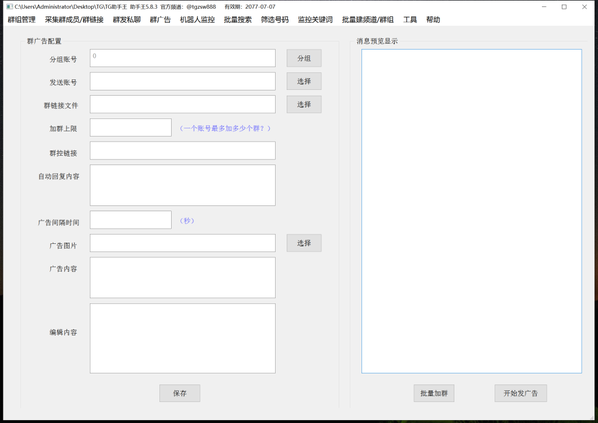Open the 采集群成员/群链接 menu
This screenshot has height=423, width=598.
(74, 20)
